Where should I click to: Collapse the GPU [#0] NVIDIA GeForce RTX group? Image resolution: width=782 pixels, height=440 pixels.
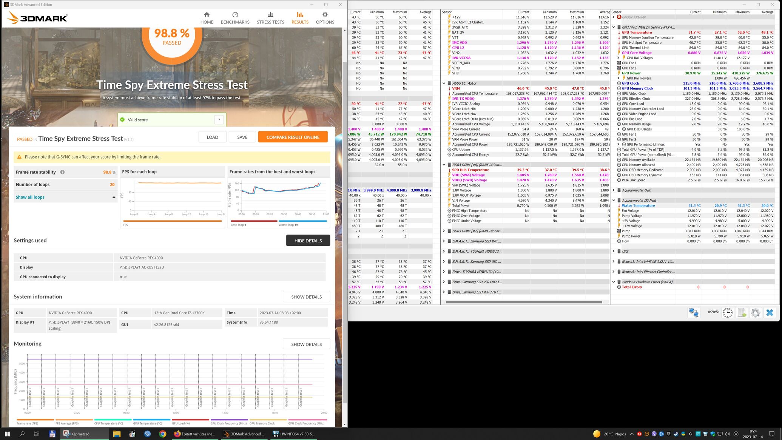point(614,27)
